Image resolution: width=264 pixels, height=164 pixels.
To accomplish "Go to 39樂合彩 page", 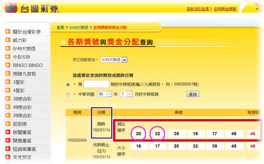I will (x=22, y=116).
